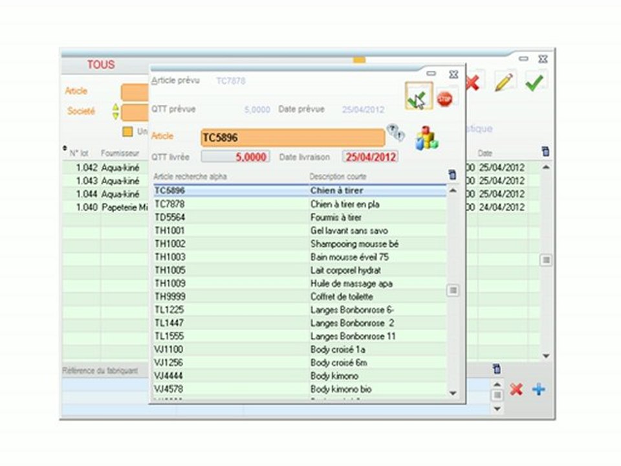Image resolution: width=621 pixels, height=466 pixels.
Task: Click the green checkmark in main window toolbar
Action: (x=534, y=82)
